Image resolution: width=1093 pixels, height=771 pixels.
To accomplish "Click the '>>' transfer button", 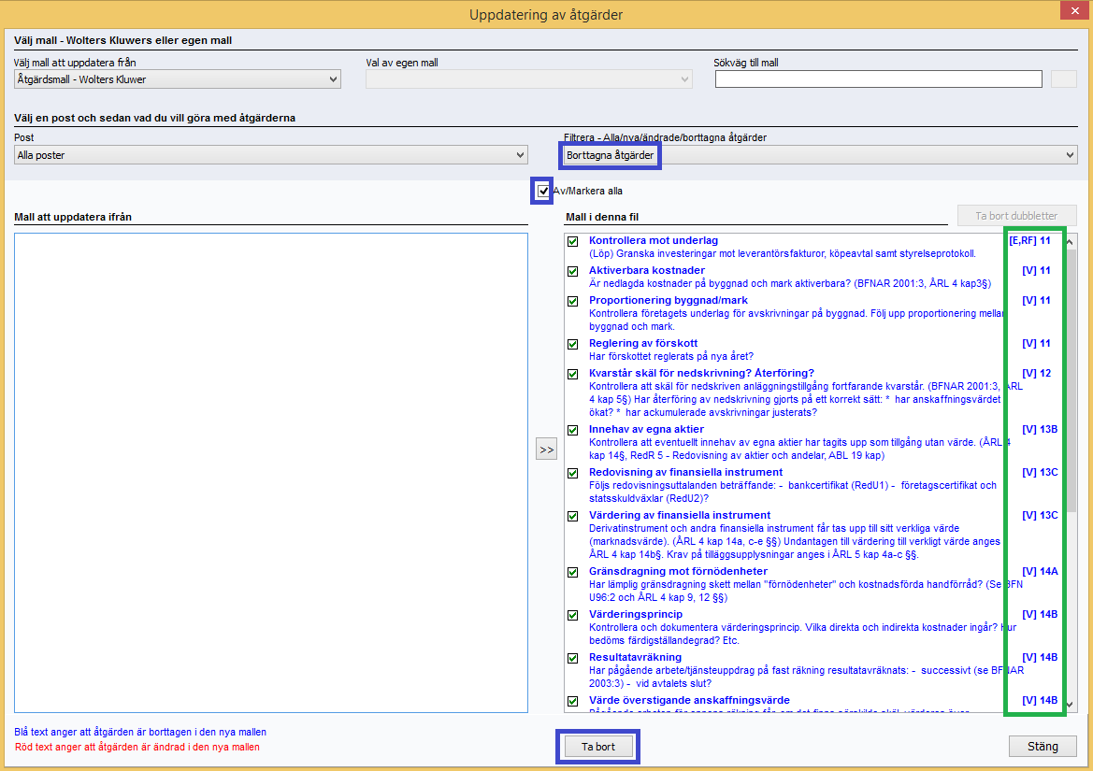I will pyautogui.click(x=546, y=450).
